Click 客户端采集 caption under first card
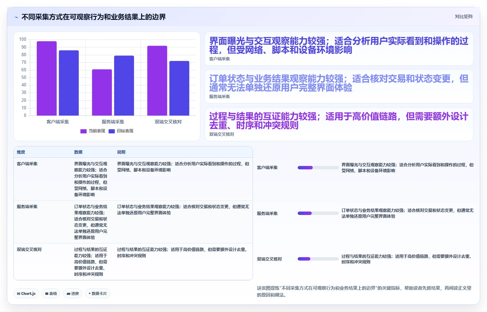The height and width of the screenshot is (312, 487). pos(220,59)
